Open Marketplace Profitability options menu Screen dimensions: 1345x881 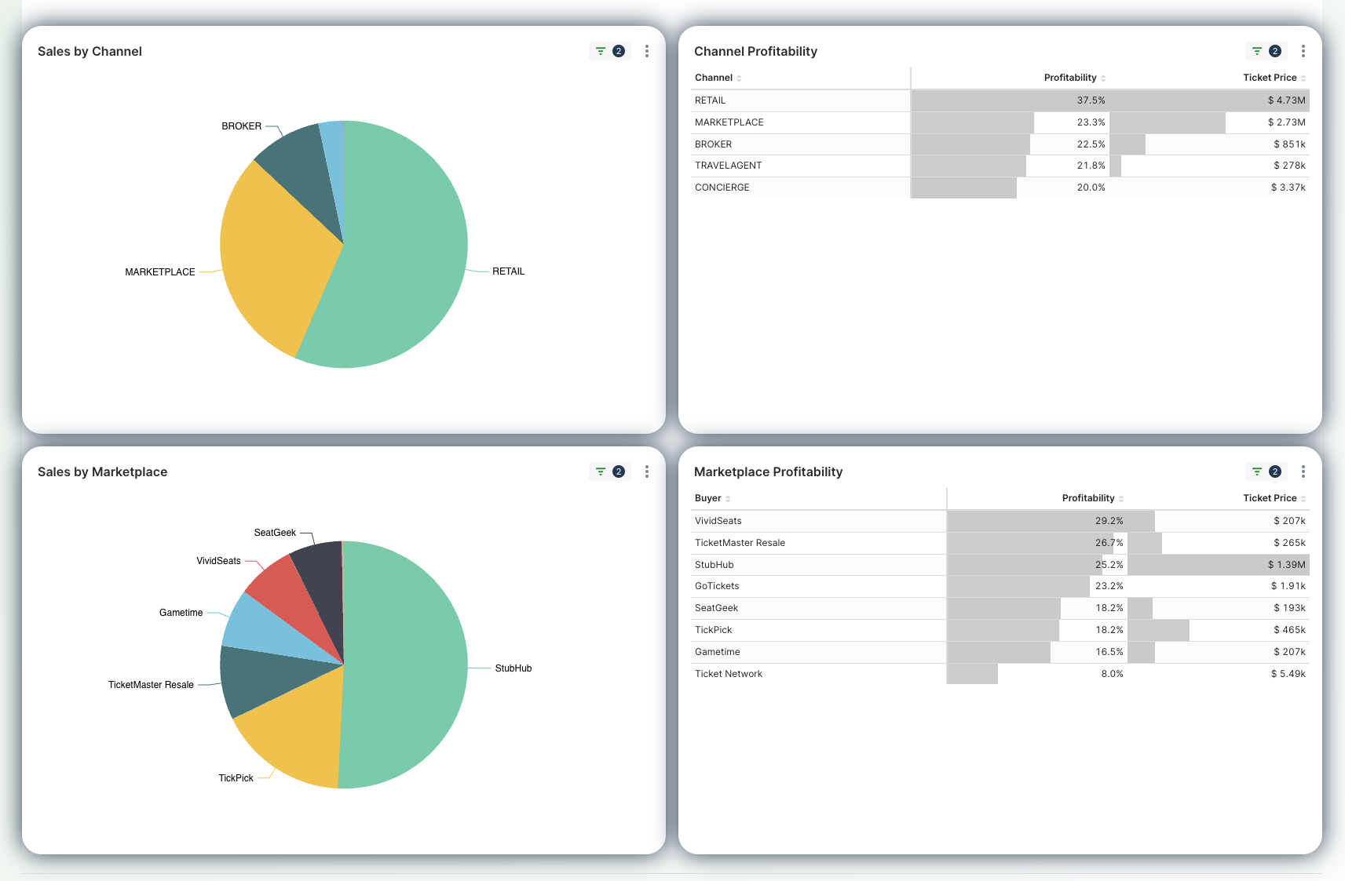1303,471
